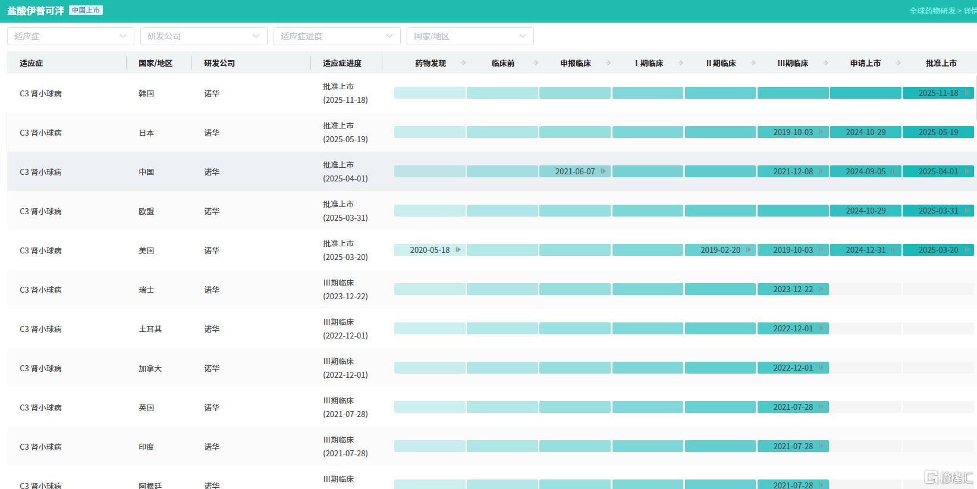Click the 中国上市 tag badge
The height and width of the screenshot is (489, 977).
tap(86, 10)
